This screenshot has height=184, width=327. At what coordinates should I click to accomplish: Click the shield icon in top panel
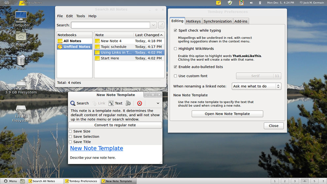[230, 3]
